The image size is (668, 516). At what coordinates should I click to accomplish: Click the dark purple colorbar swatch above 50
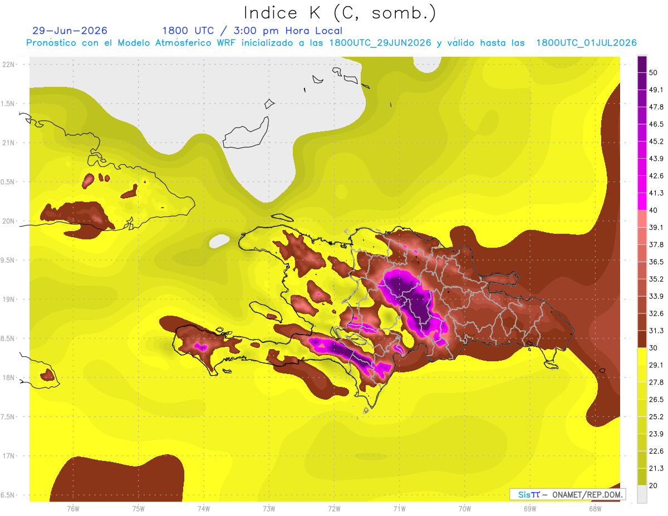coord(642,65)
